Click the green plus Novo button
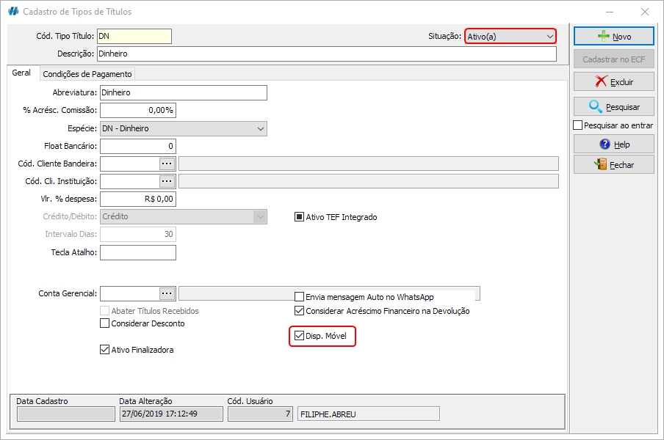664x440 pixels. click(613, 36)
